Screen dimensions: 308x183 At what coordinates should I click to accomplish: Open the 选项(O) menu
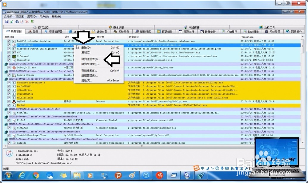pos(32,17)
